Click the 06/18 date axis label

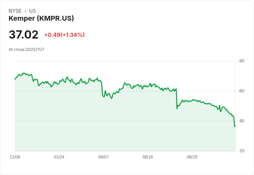(x=148, y=157)
